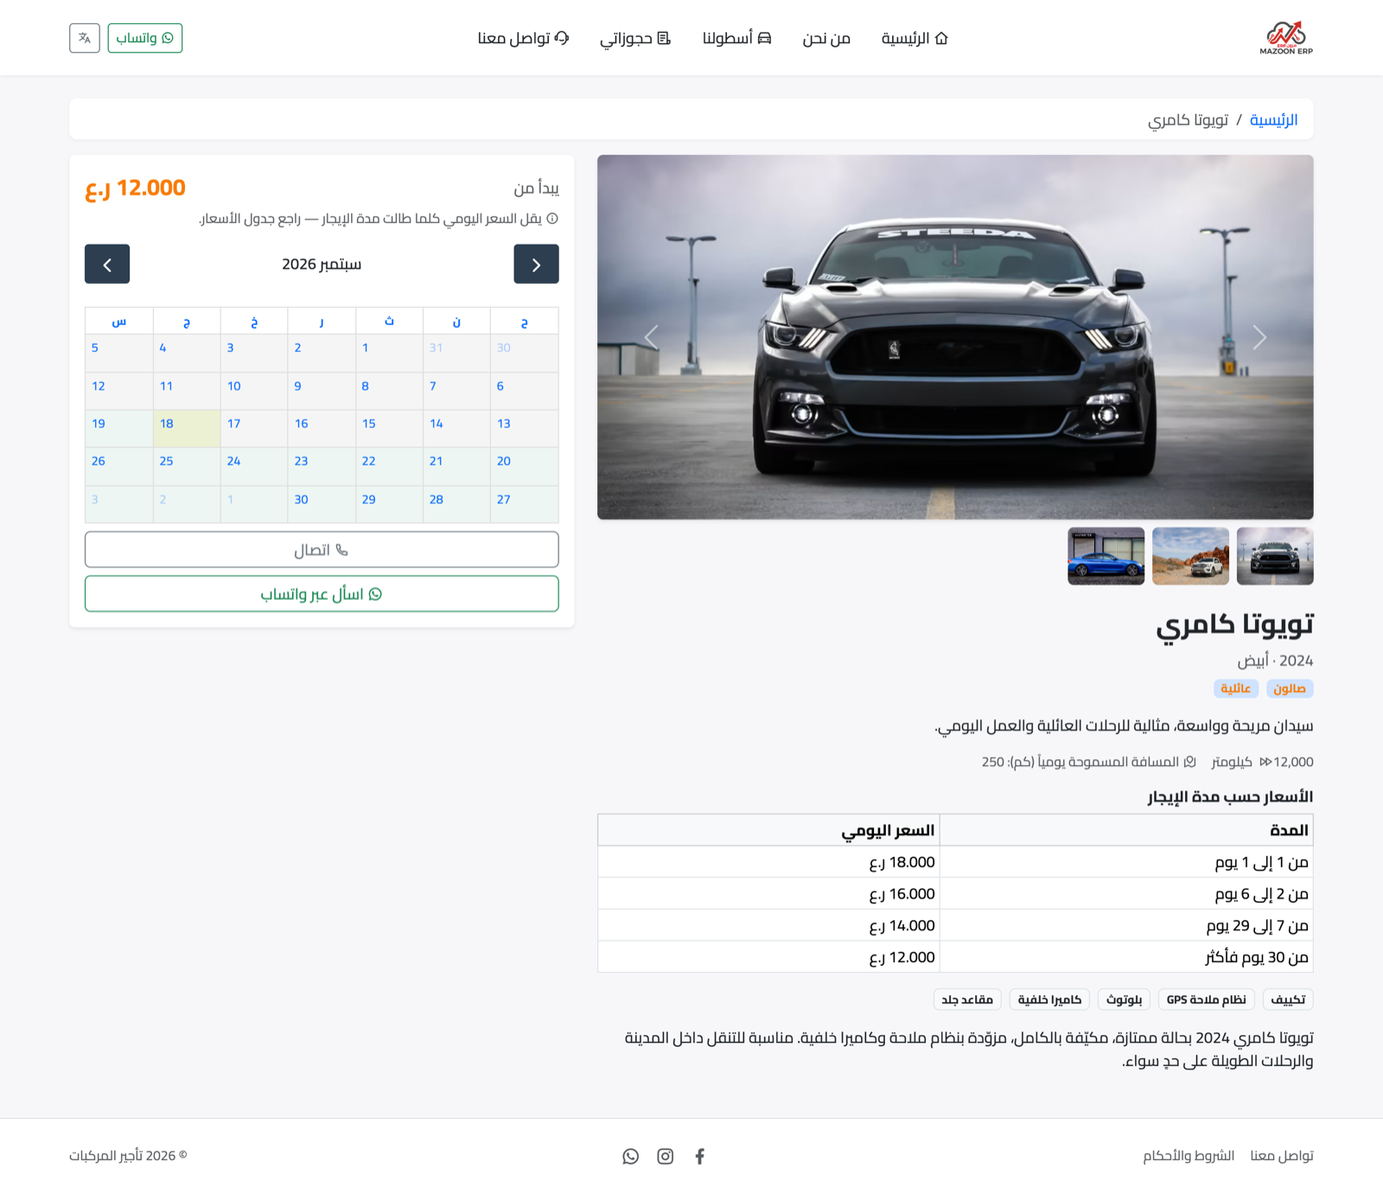The width and height of the screenshot is (1383, 1194).
Task: Open the أسطولنا fleet menu item
Action: tap(736, 38)
